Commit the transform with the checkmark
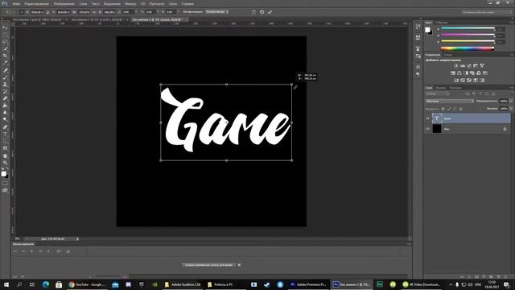515x290 pixels. click(270, 12)
